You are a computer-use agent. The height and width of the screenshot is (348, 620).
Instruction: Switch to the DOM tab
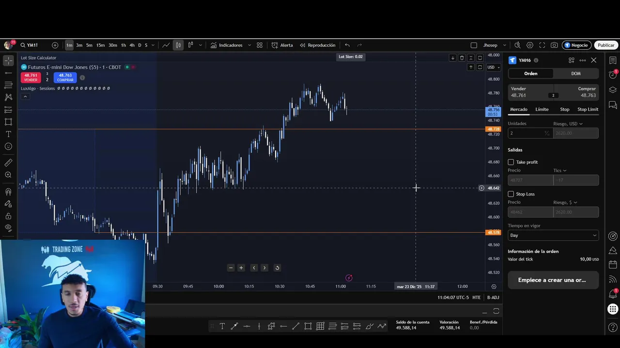(576, 73)
